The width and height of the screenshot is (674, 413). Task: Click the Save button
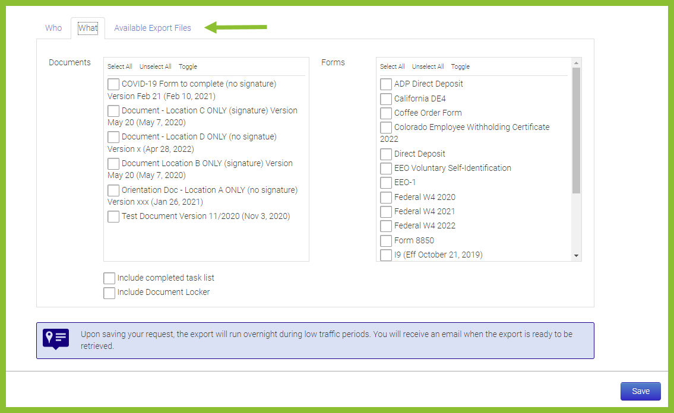(641, 391)
